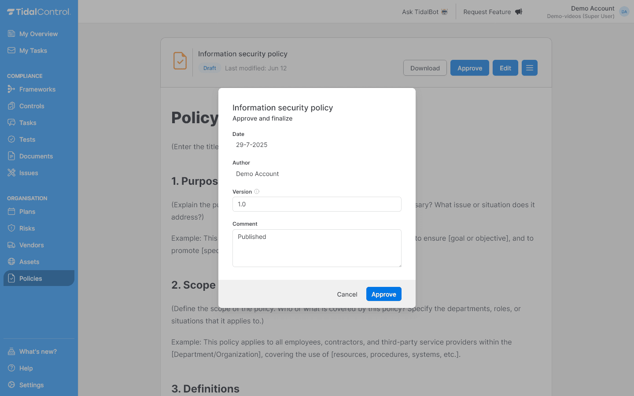Viewport: 634px width, 396px height.
Task: Click the What's new icon
Action: pyautogui.click(x=11, y=351)
